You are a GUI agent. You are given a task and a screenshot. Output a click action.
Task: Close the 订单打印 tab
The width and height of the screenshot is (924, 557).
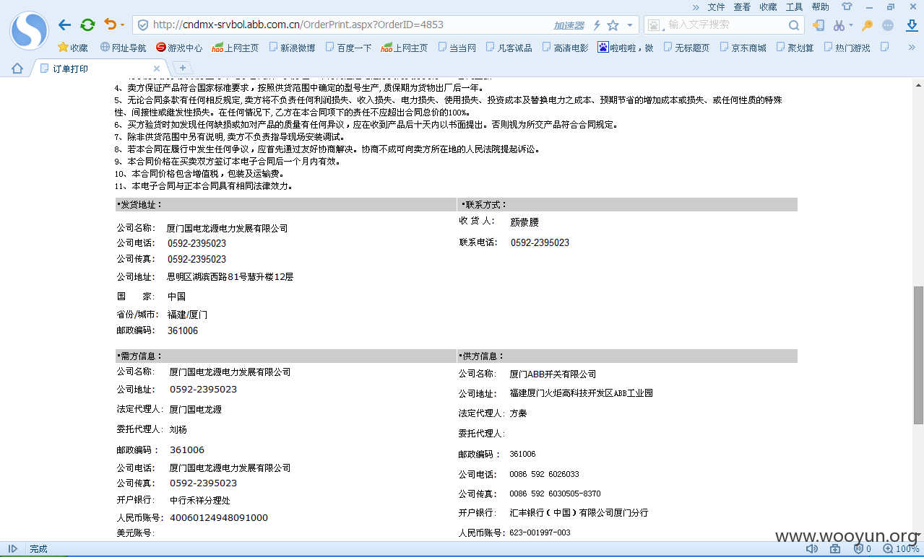pyautogui.click(x=157, y=69)
